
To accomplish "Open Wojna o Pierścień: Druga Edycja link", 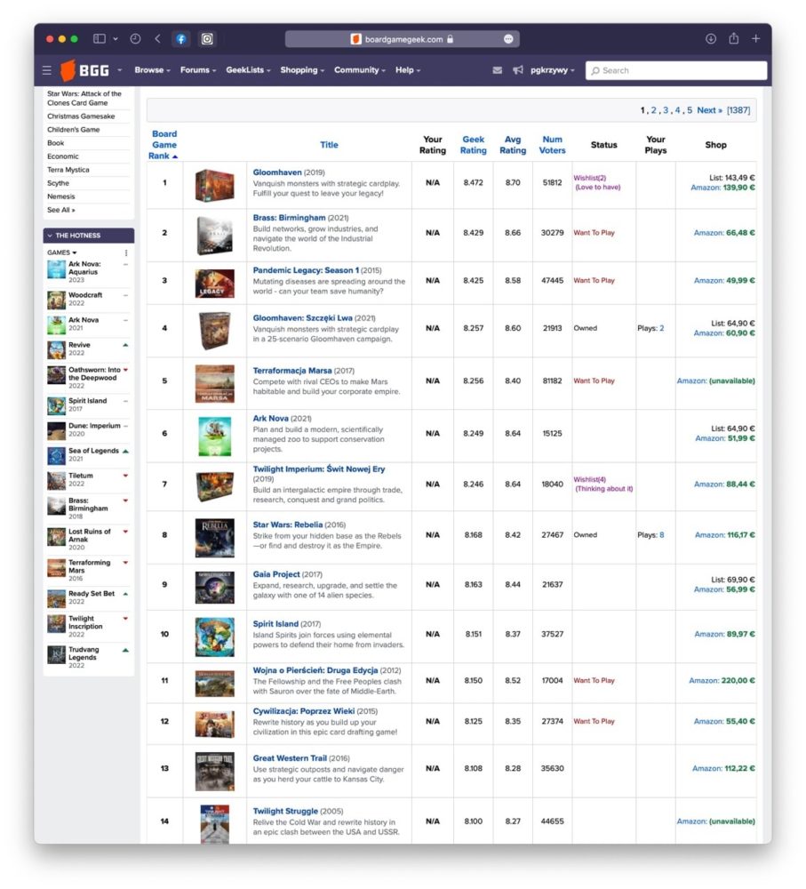I will coord(315,670).
